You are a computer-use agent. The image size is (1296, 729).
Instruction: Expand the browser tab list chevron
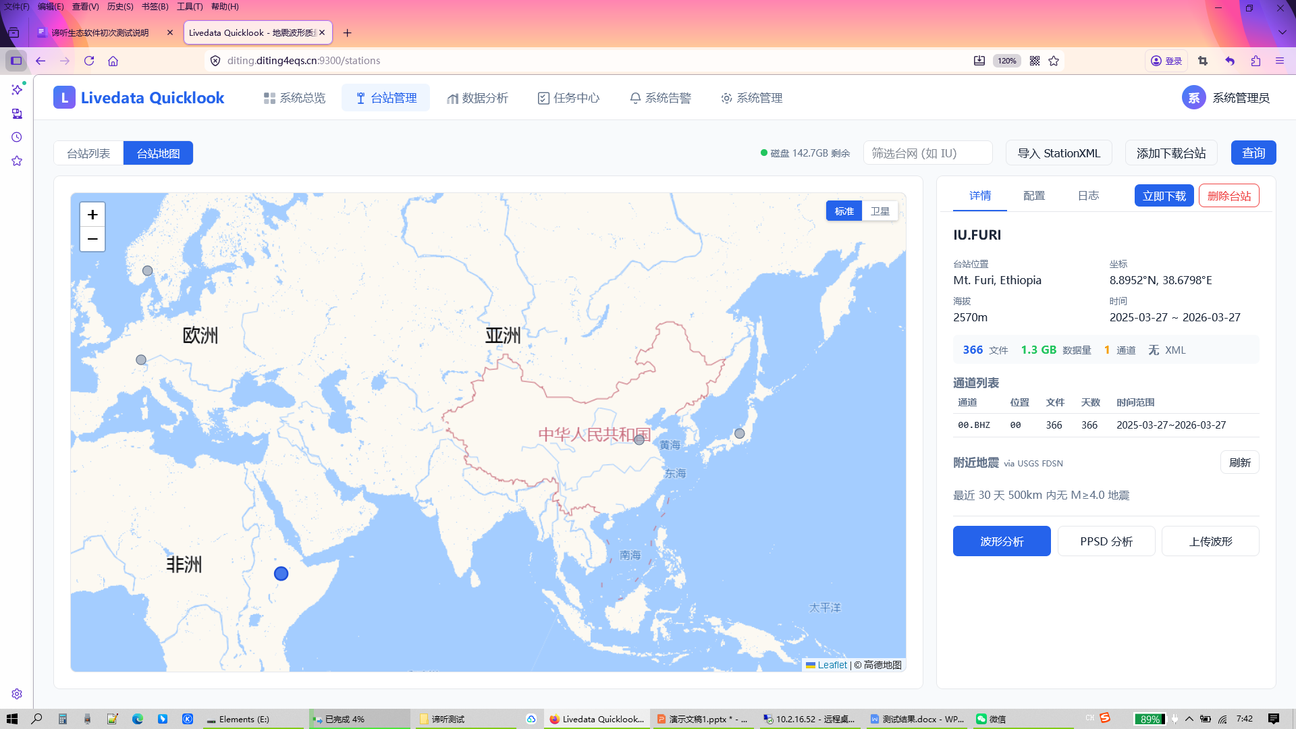tap(1282, 32)
